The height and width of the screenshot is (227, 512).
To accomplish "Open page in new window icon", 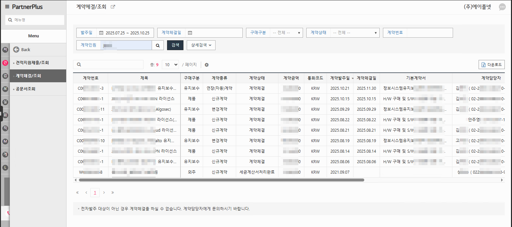I will (113, 7).
